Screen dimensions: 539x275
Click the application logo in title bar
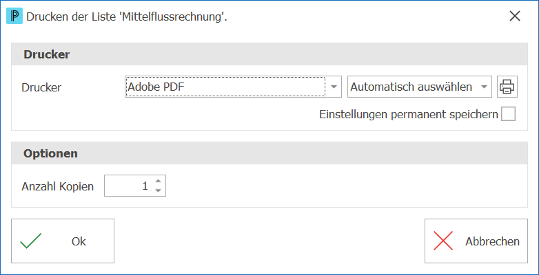(x=14, y=16)
